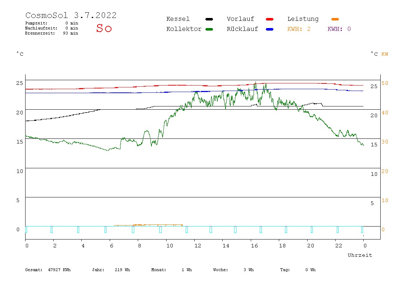413x292 pixels.
Task: Click the orange 'KWH: 2' text
Action: pyautogui.click(x=299, y=29)
